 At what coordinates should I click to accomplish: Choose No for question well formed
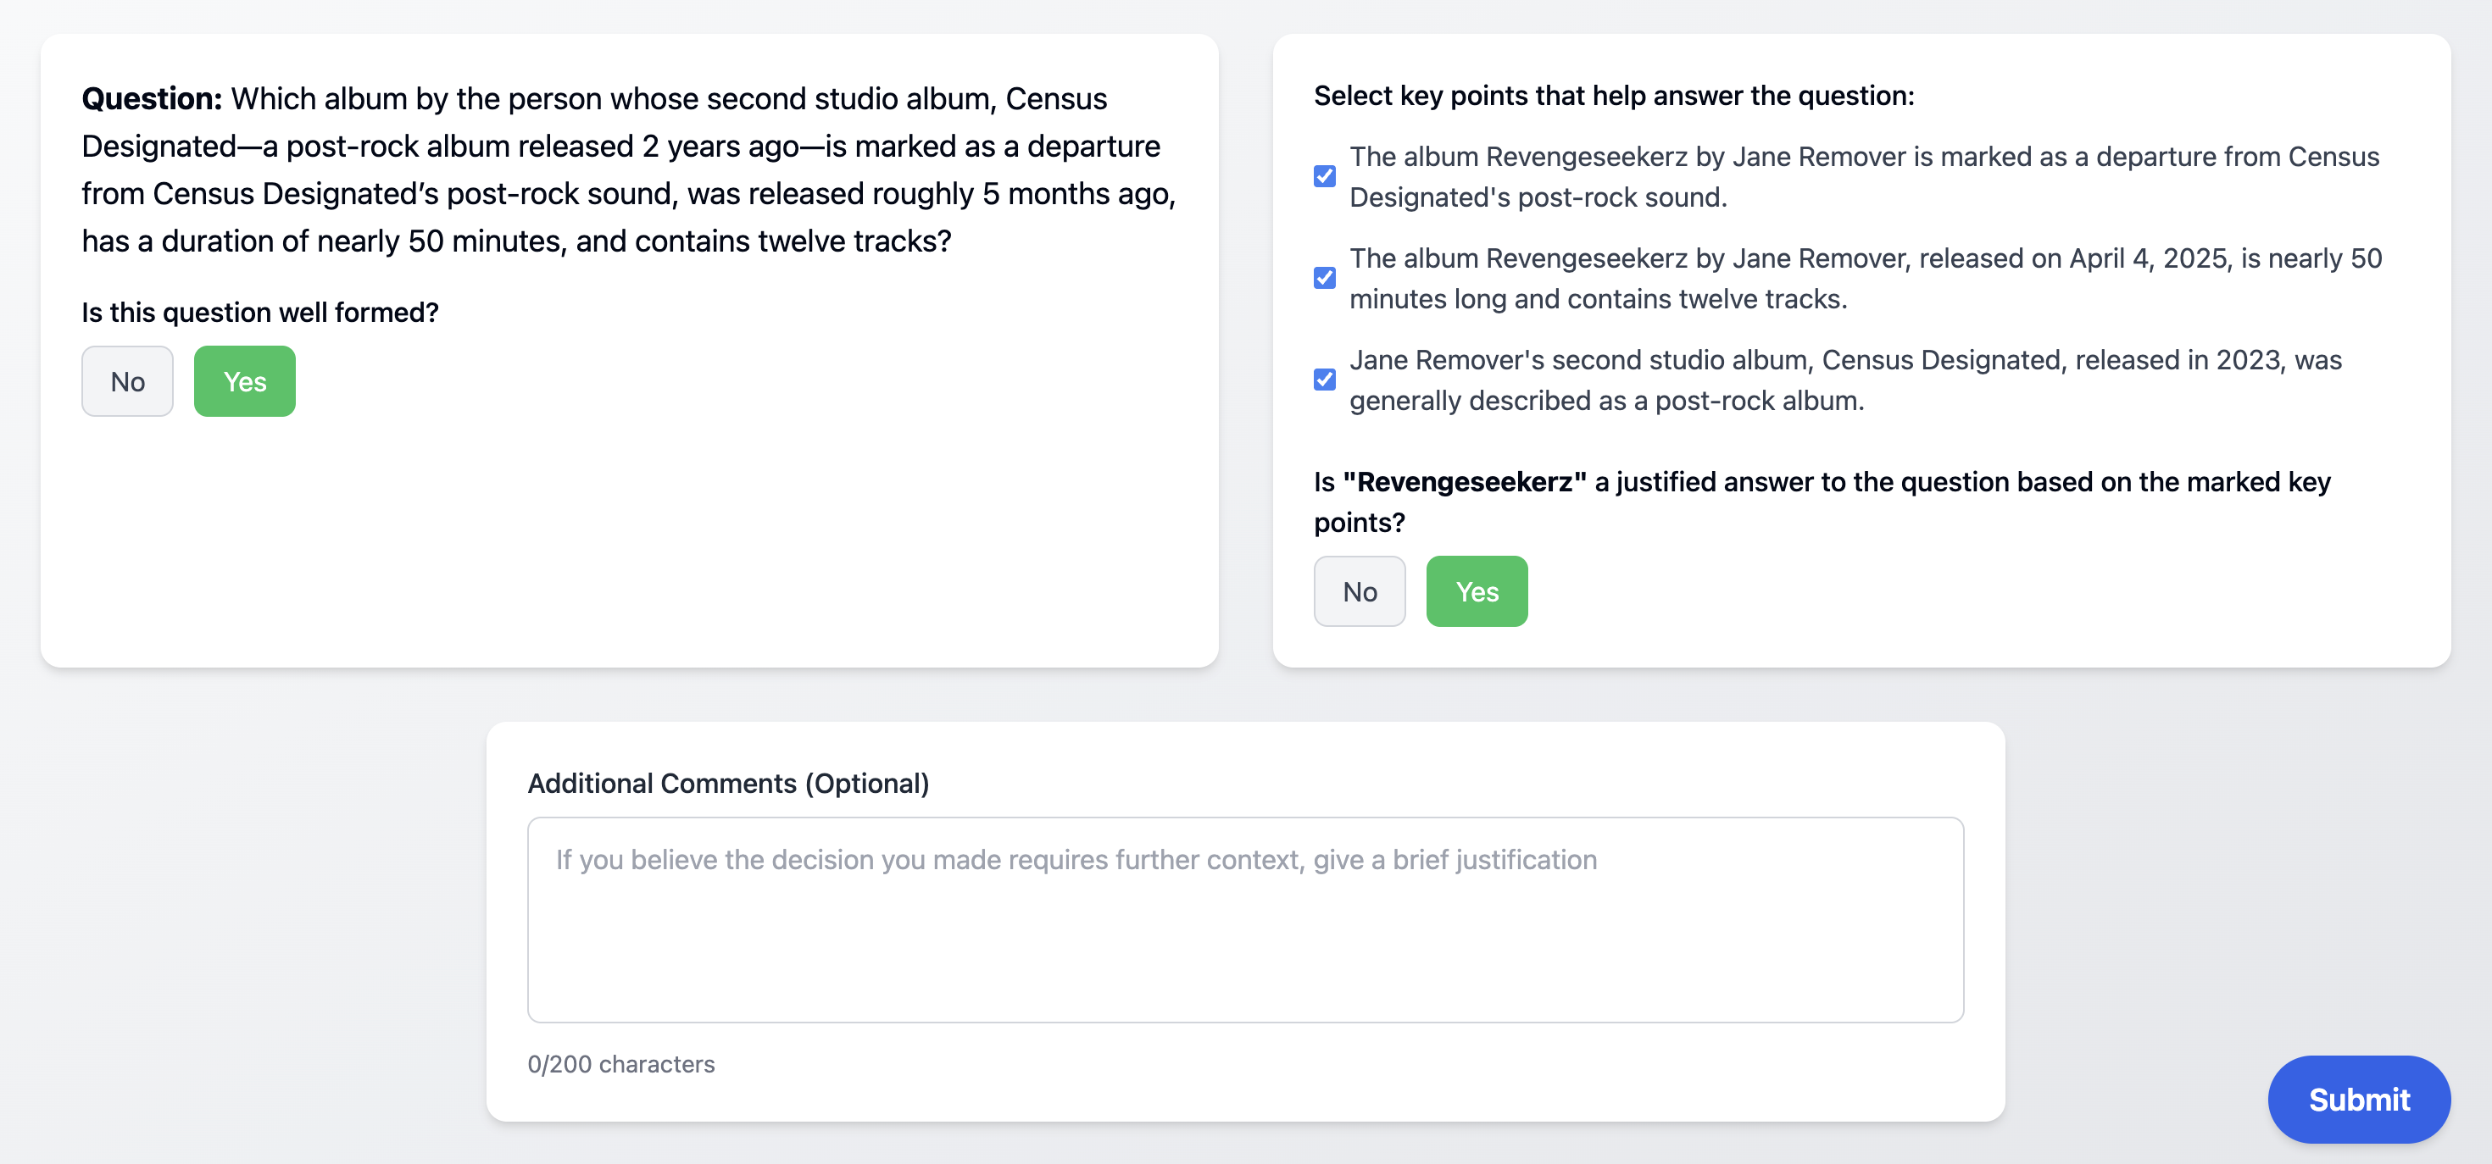pyautogui.click(x=127, y=382)
